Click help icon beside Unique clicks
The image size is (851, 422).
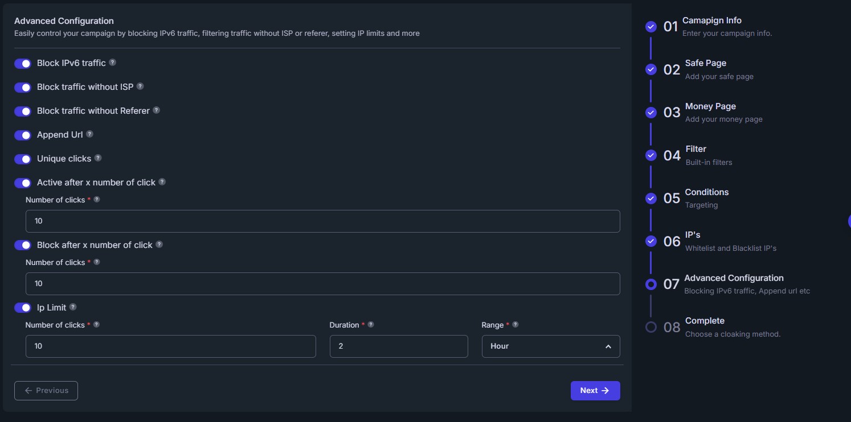(98, 158)
